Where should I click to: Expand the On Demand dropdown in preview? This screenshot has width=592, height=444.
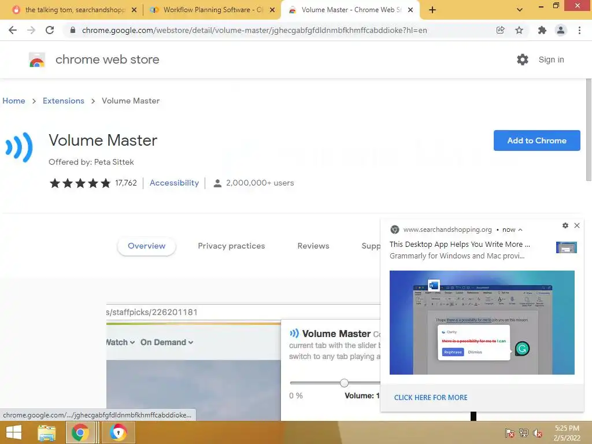click(167, 342)
